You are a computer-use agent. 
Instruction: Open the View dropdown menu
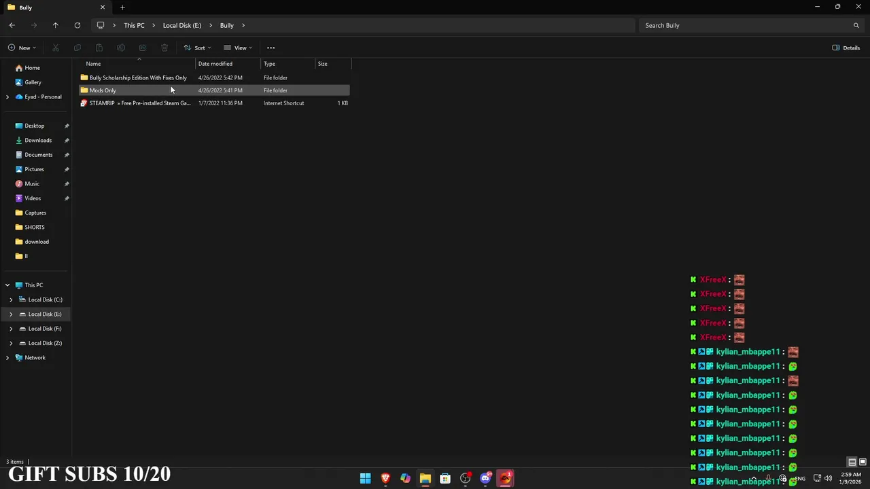point(238,48)
